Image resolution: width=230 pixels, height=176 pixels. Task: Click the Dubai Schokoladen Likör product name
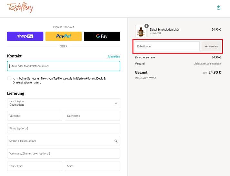(x=165, y=29)
